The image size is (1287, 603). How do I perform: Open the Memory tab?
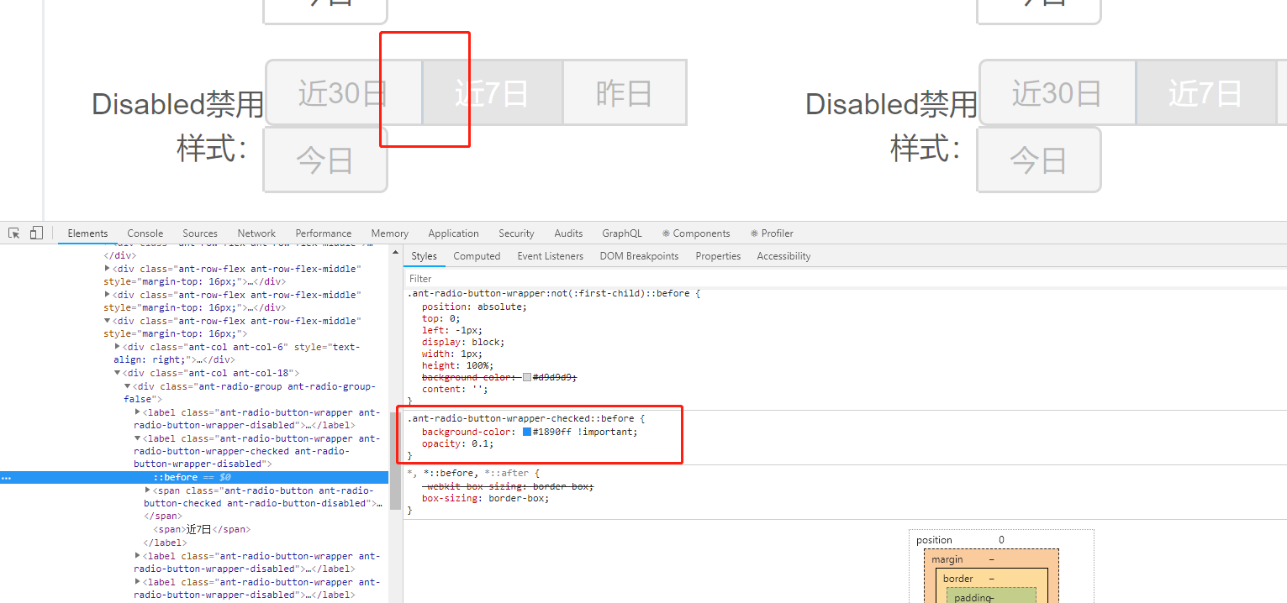(x=390, y=233)
